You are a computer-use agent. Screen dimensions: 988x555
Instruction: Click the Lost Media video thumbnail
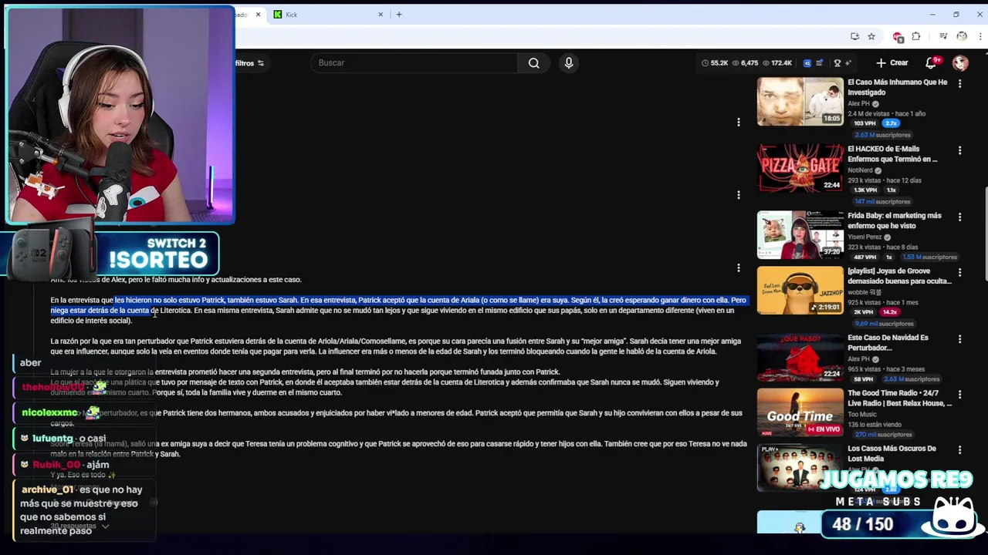click(800, 467)
